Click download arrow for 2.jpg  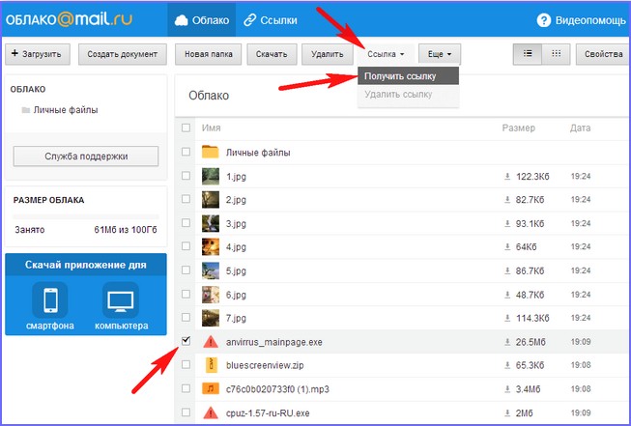pos(507,200)
